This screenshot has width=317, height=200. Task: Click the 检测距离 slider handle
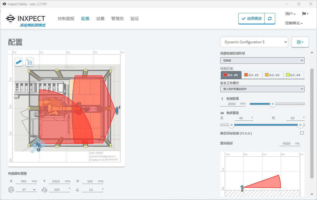tap(272, 104)
